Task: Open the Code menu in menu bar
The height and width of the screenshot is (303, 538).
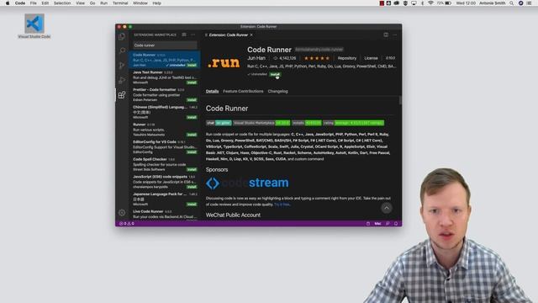Action: point(20,3)
